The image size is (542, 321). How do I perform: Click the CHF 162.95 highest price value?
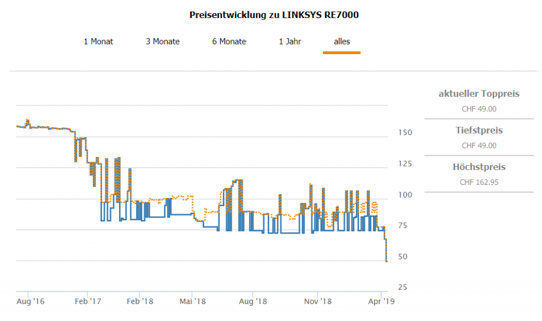pos(479,182)
